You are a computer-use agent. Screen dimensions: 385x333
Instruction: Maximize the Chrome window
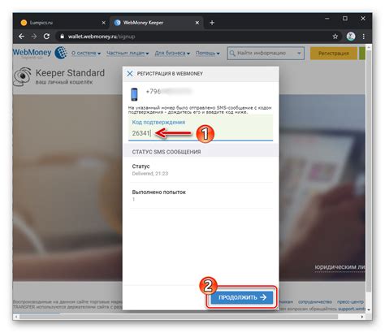[x=345, y=19]
